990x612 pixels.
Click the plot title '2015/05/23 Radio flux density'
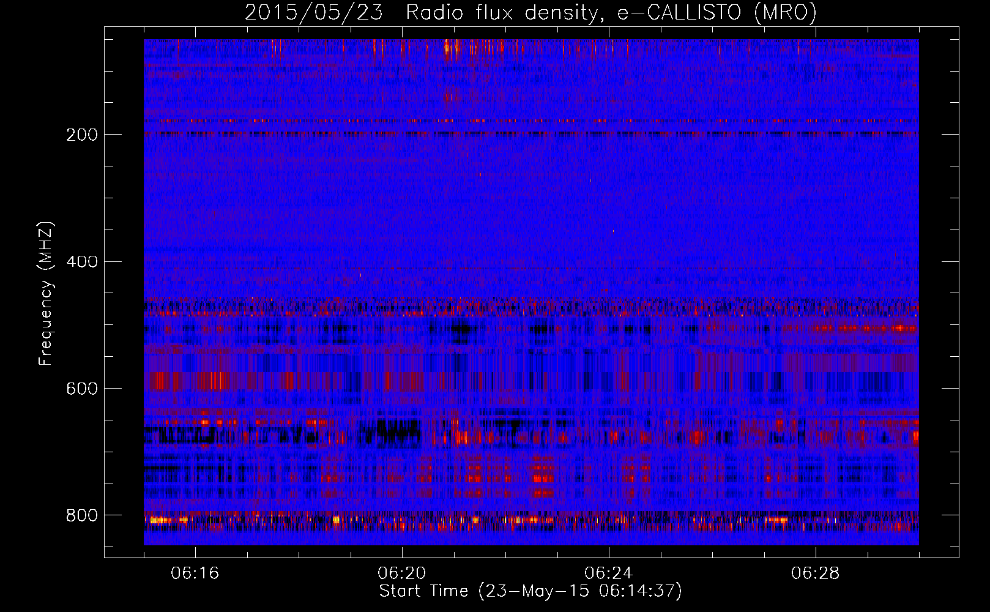(x=530, y=12)
